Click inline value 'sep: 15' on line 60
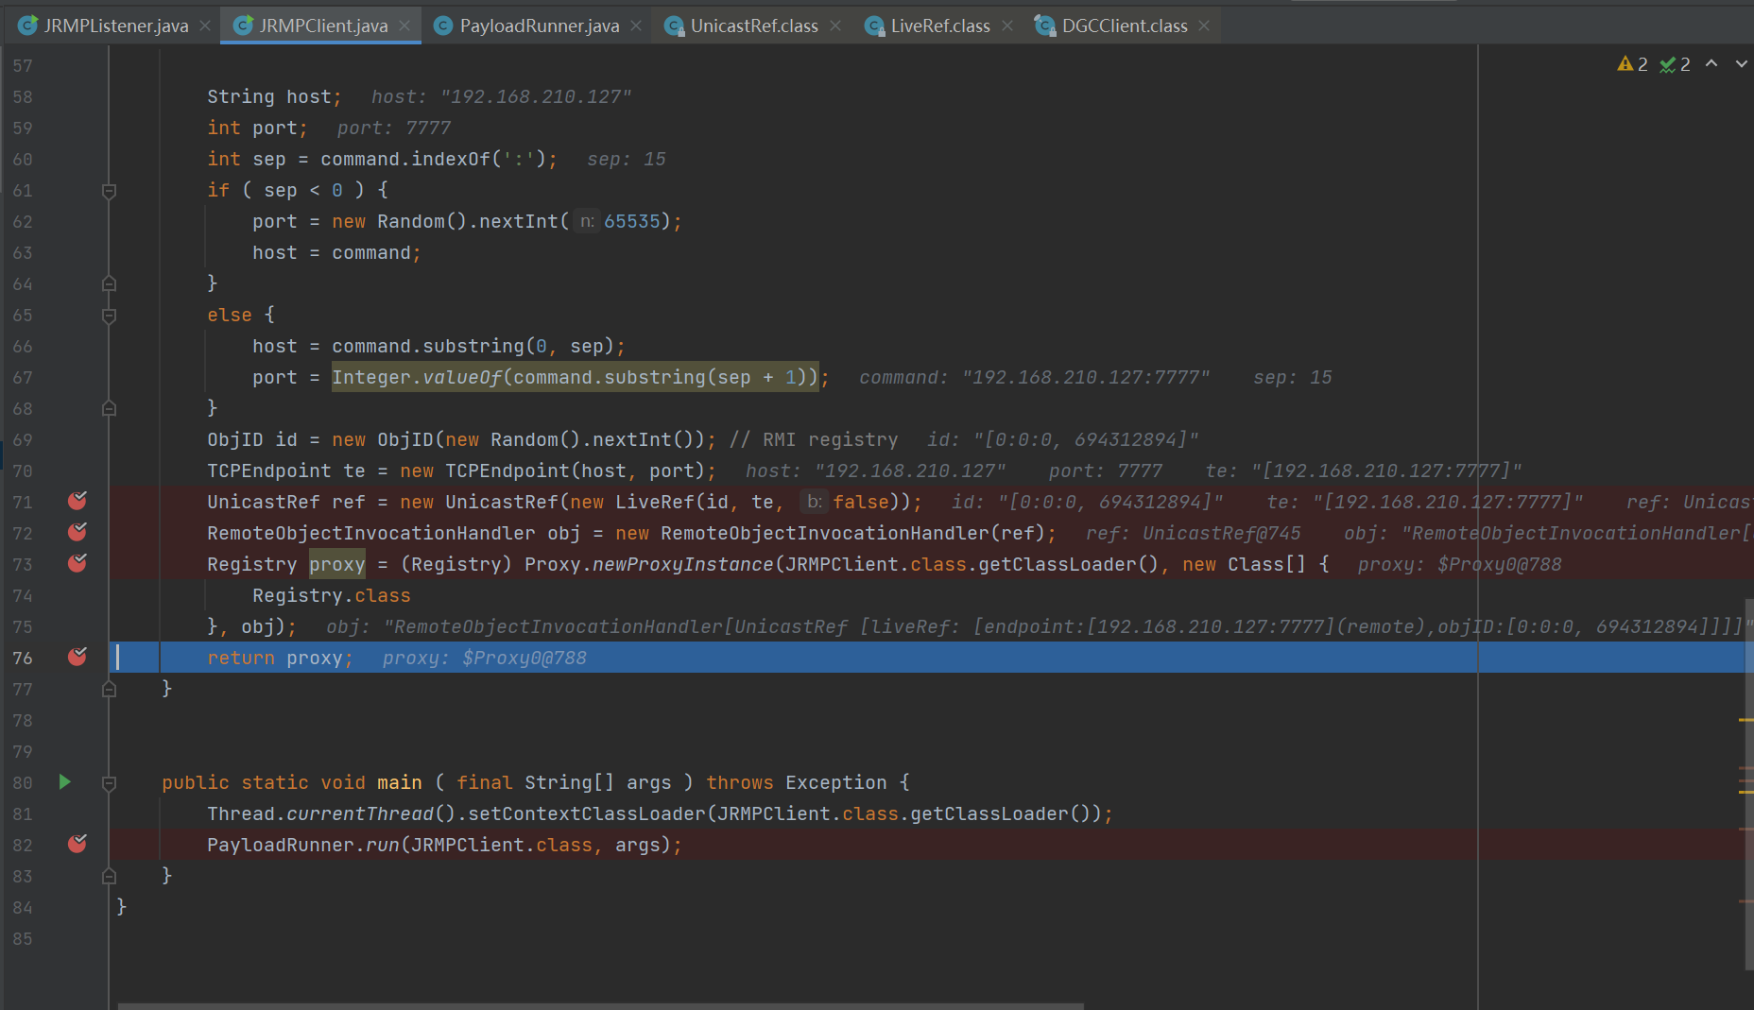Viewport: 1754px width, 1010px height. 627,159
